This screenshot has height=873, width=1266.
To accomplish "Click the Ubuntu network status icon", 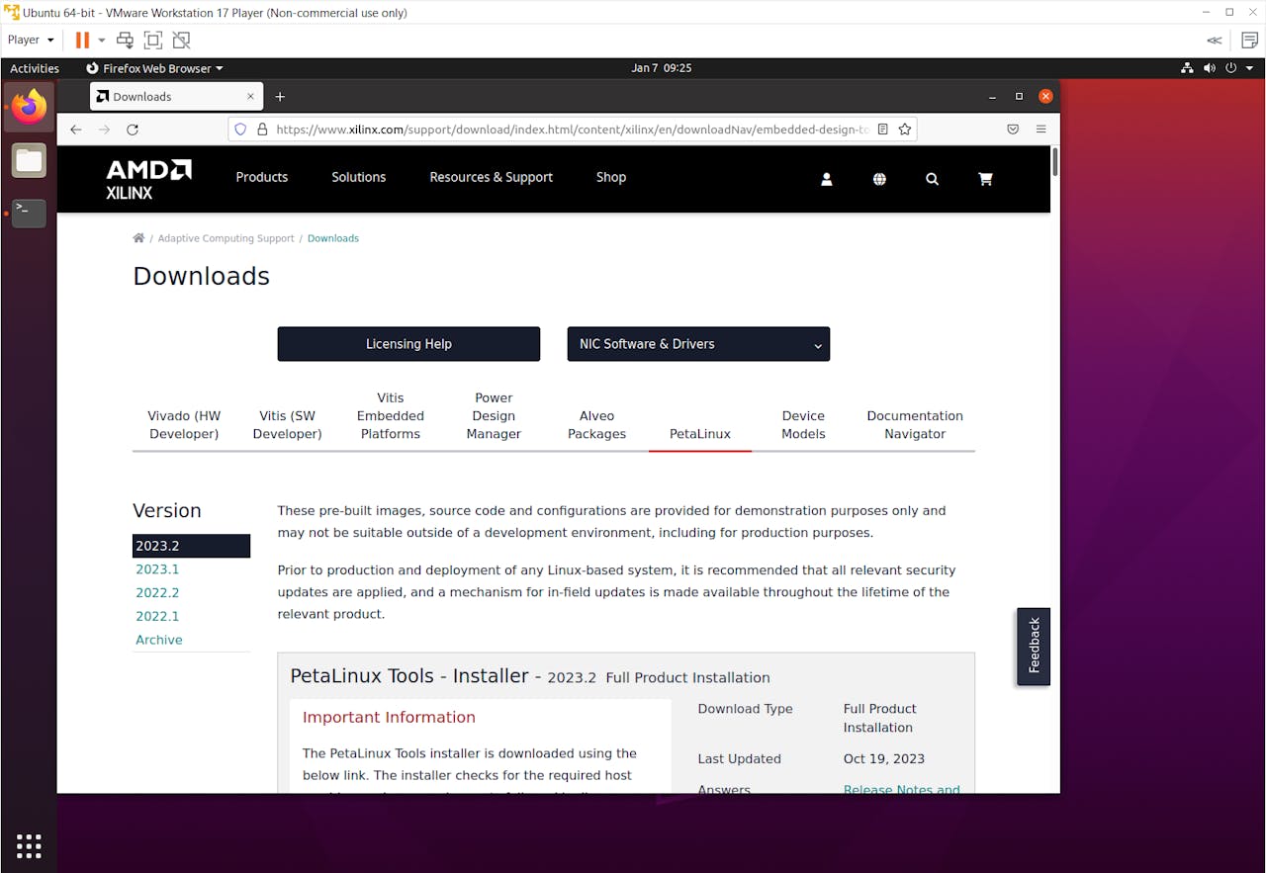I will 1187,68.
